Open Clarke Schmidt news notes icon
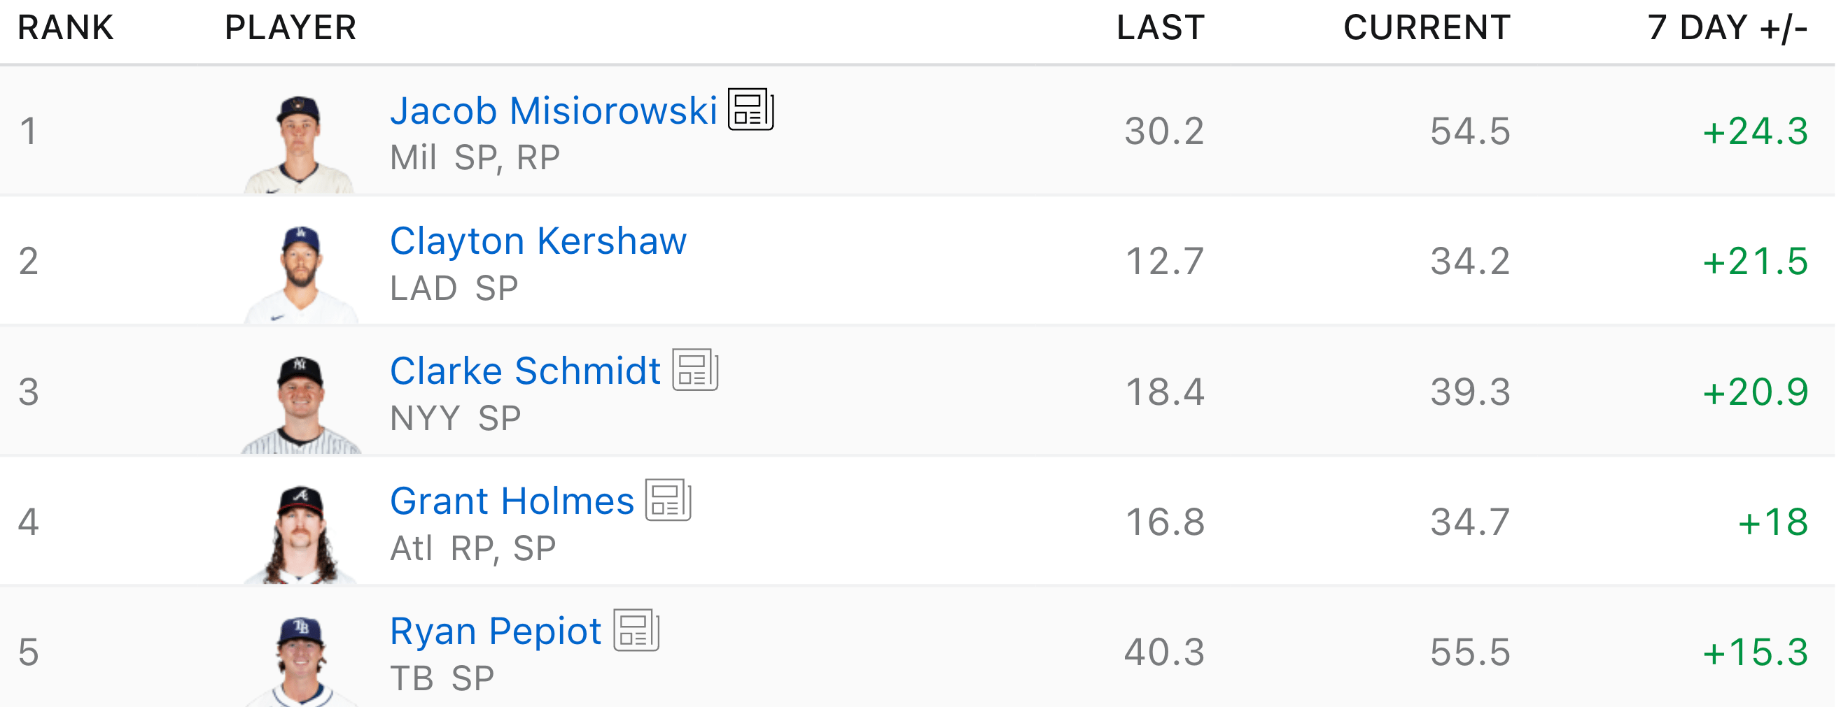The width and height of the screenshot is (1848, 707). click(x=694, y=370)
